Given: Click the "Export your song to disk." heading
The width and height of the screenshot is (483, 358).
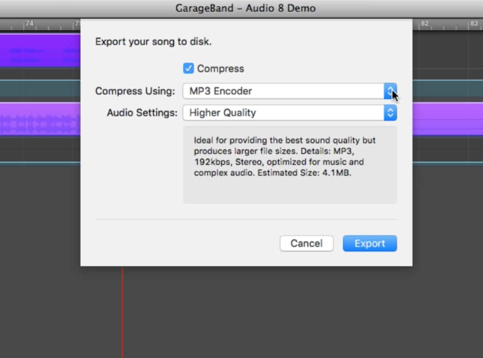Looking at the screenshot, I should point(153,41).
